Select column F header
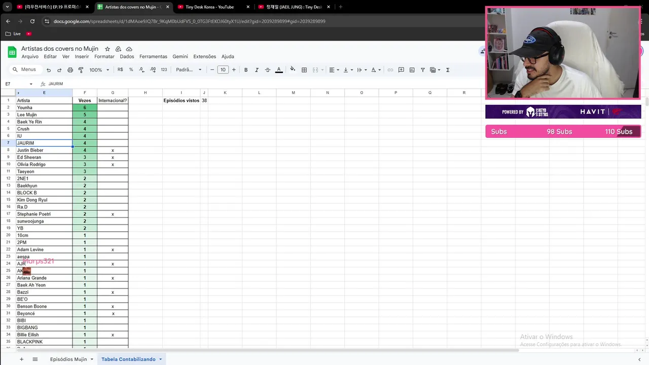Image resolution: width=649 pixels, height=365 pixels. click(x=85, y=93)
